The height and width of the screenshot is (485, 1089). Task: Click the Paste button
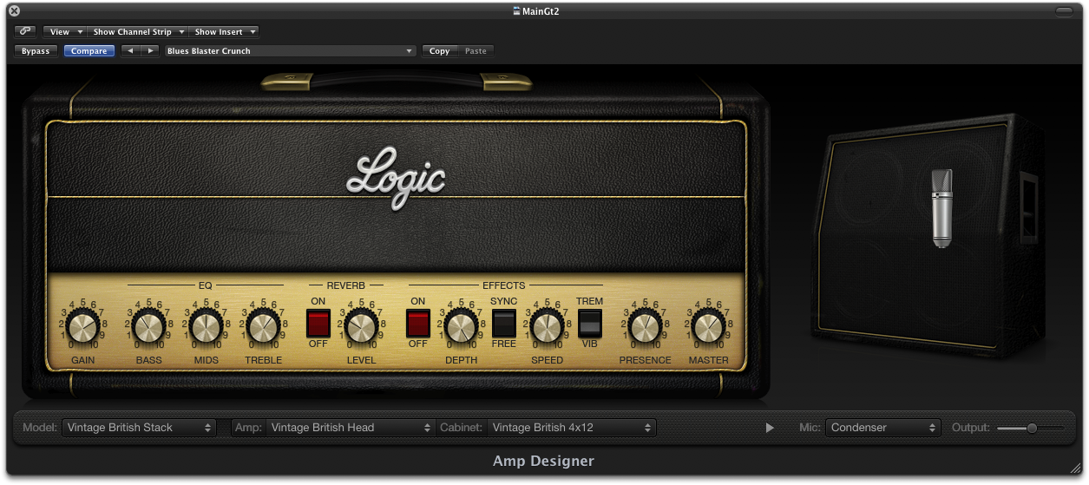(x=476, y=51)
